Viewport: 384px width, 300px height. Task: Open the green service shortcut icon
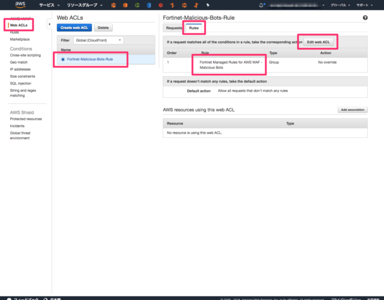click(x=137, y=5)
